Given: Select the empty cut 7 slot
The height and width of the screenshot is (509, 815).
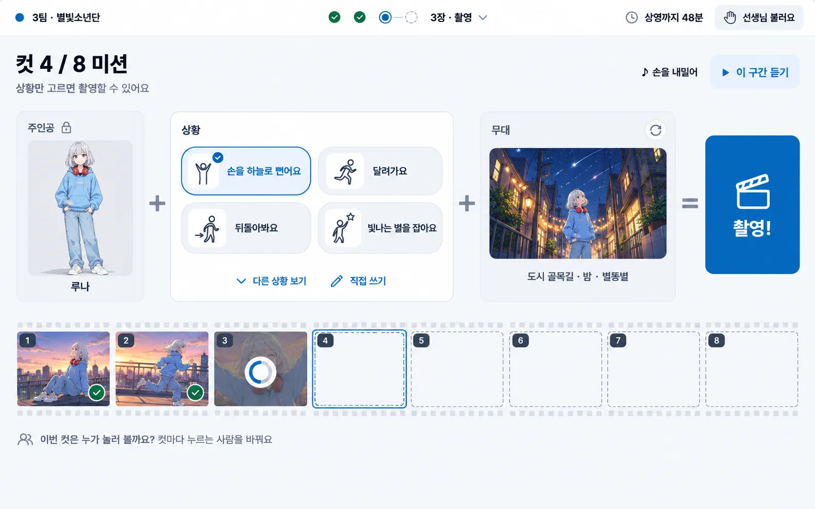Looking at the screenshot, I should (654, 369).
